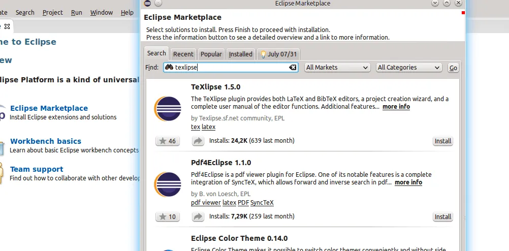Switch to the Popular tab

tap(211, 54)
